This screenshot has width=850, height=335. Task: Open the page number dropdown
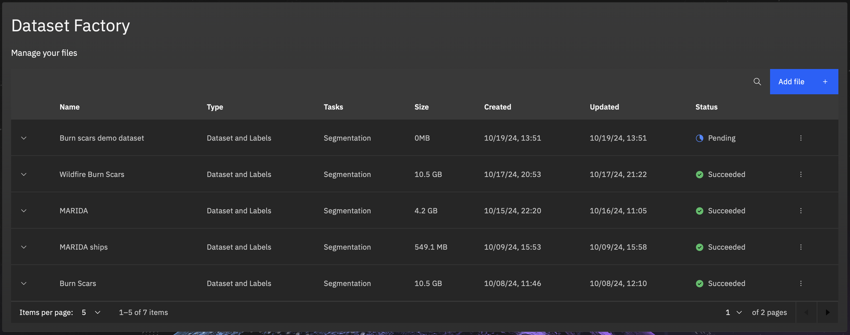733,312
